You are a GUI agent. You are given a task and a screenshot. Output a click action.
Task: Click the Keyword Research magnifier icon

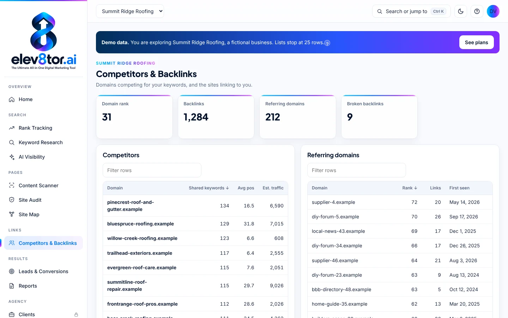click(12, 142)
